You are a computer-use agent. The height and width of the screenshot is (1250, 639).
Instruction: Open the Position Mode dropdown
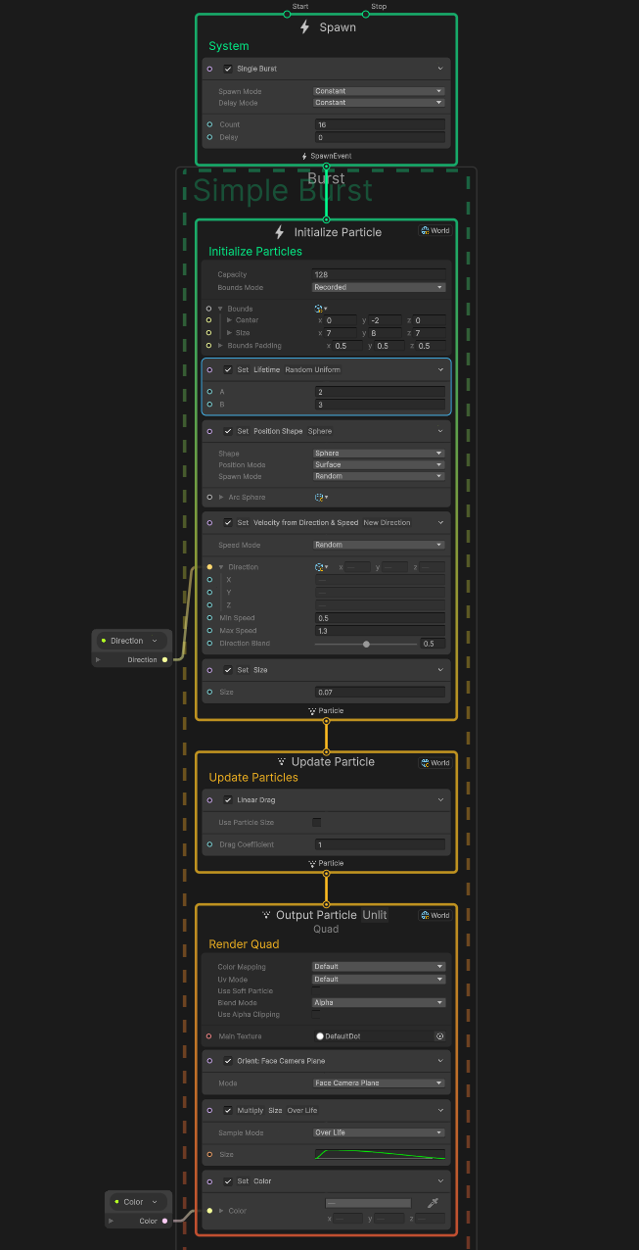[379, 465]
